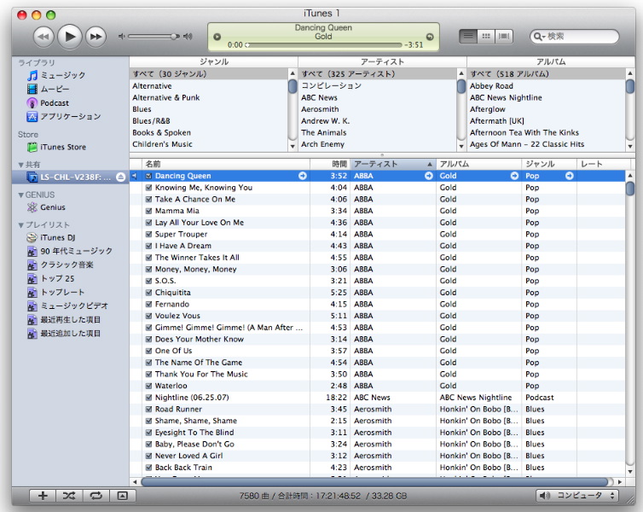Eject the shared library LS-CHL-V238F
The image size is (643, 512).
click(x=120, y=177)
